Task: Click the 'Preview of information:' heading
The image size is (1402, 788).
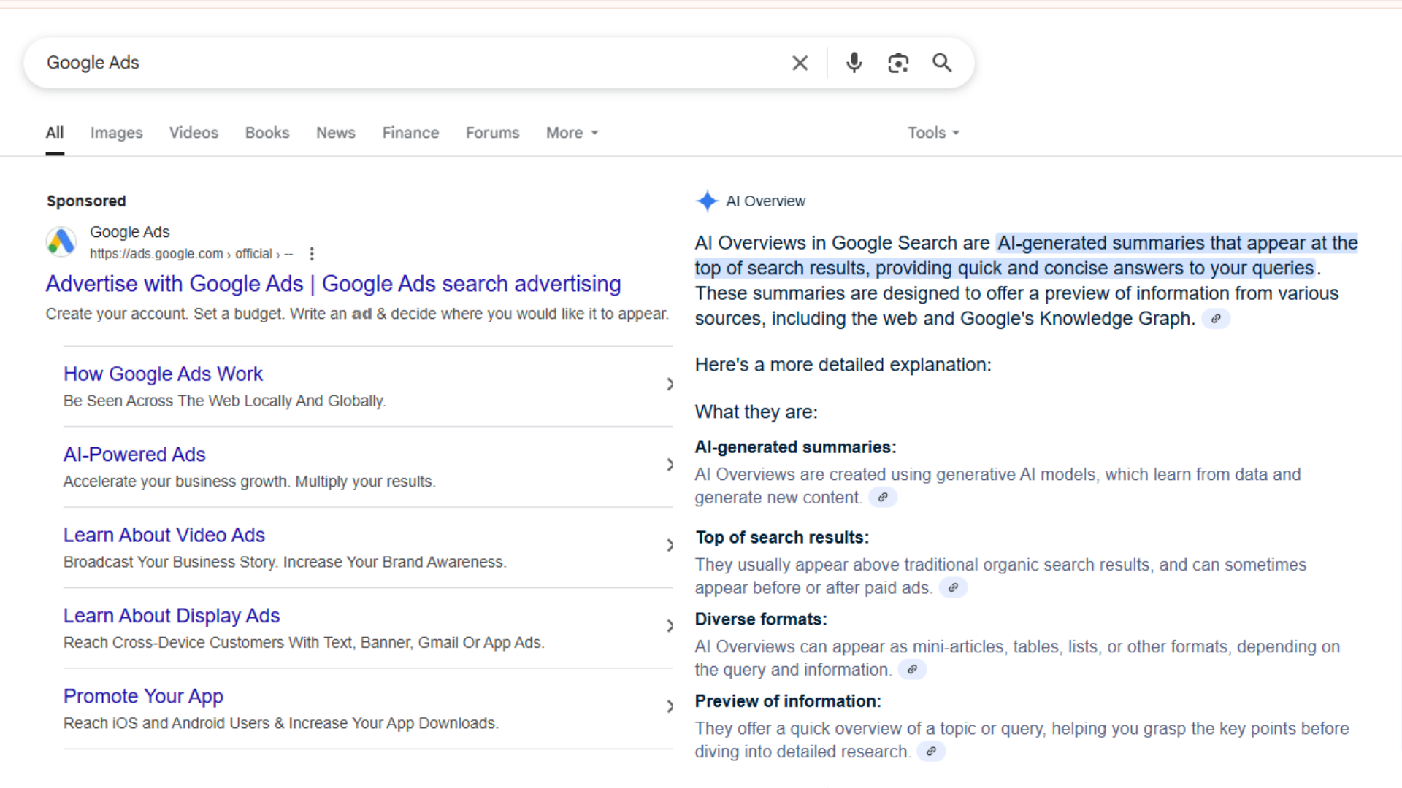Action: tap(788, 701)
